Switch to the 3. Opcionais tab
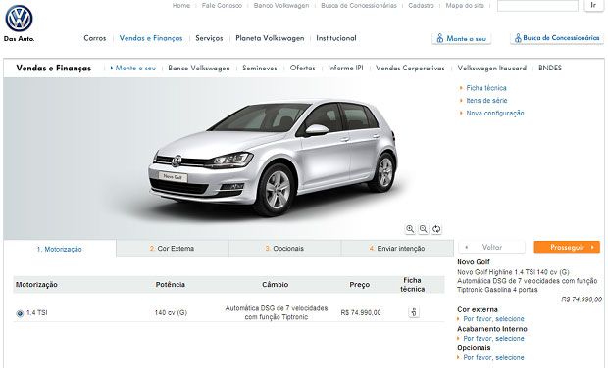This screenshot has height=368, width=608. coord(284,249)
